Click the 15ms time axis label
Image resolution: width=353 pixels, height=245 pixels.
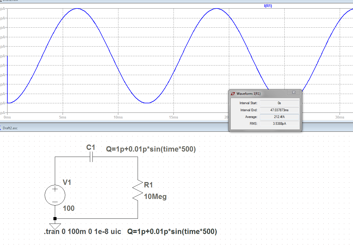(173, 117)
